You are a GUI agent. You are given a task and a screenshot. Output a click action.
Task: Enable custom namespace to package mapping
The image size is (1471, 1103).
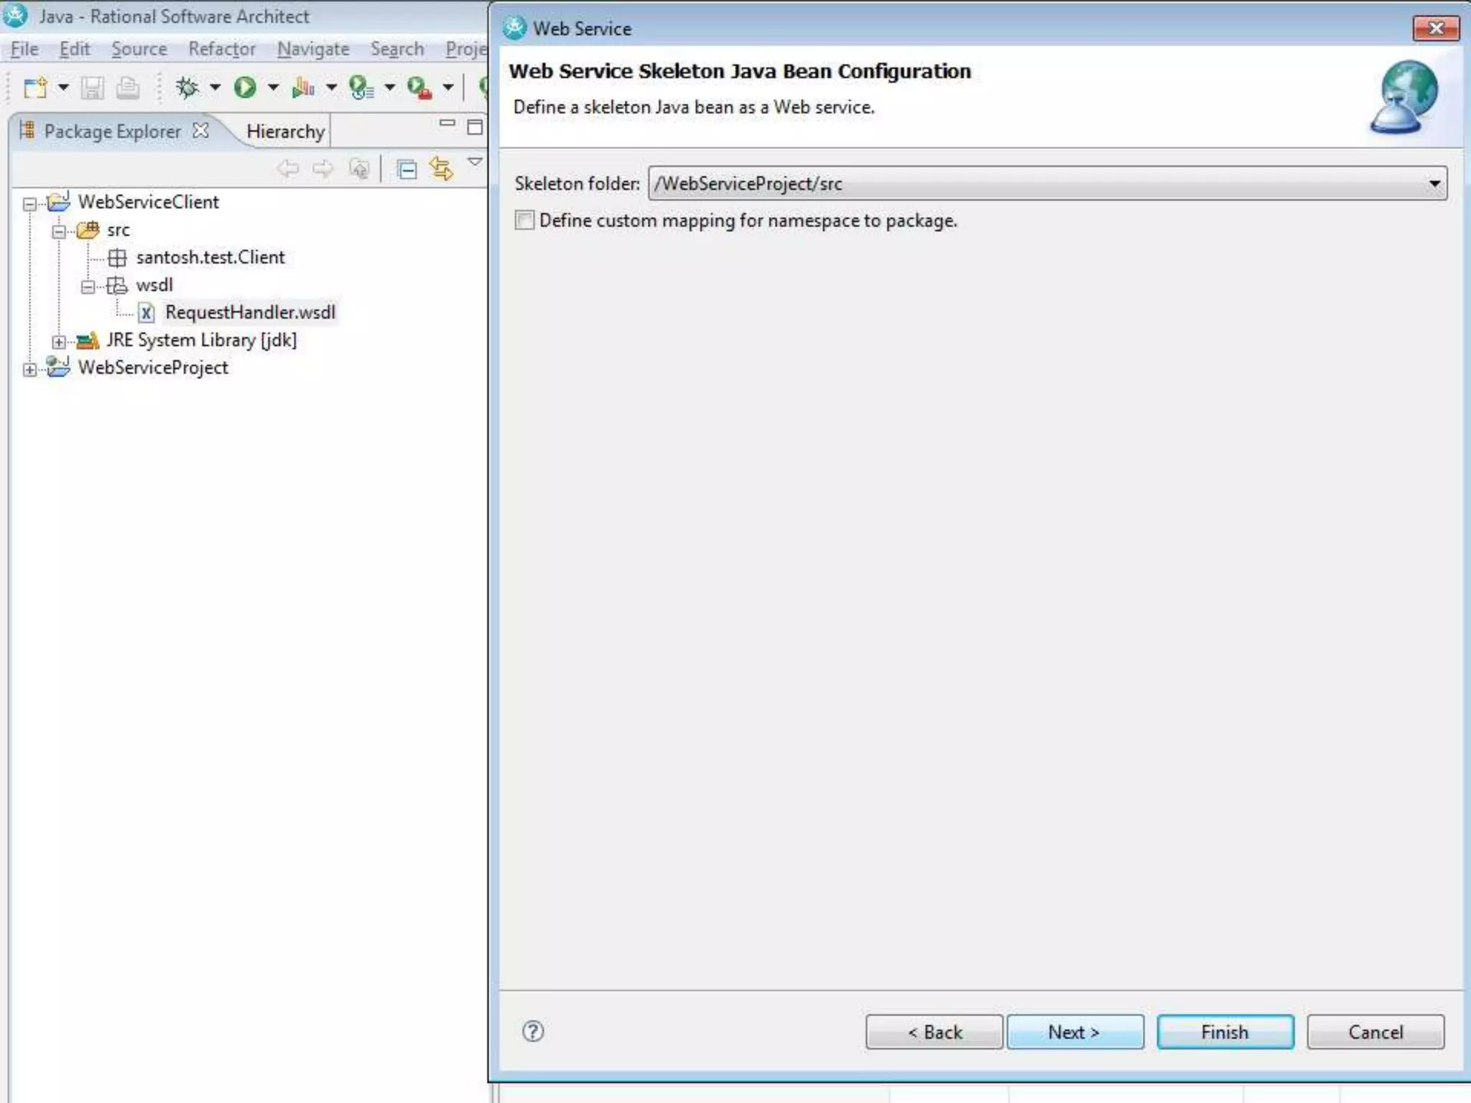[525, 220]
